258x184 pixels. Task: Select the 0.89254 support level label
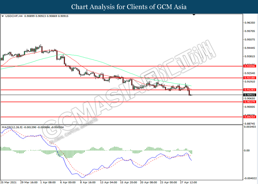[x=250, y=117]
